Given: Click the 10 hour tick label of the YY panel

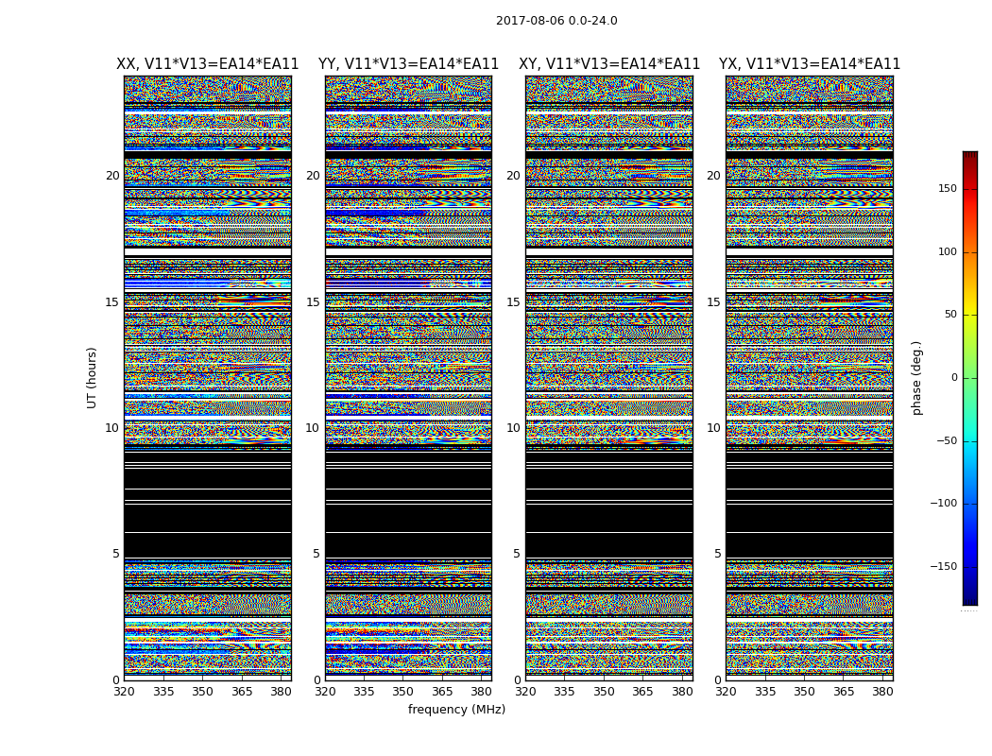Looking at the screenshot, I should 313,428.
